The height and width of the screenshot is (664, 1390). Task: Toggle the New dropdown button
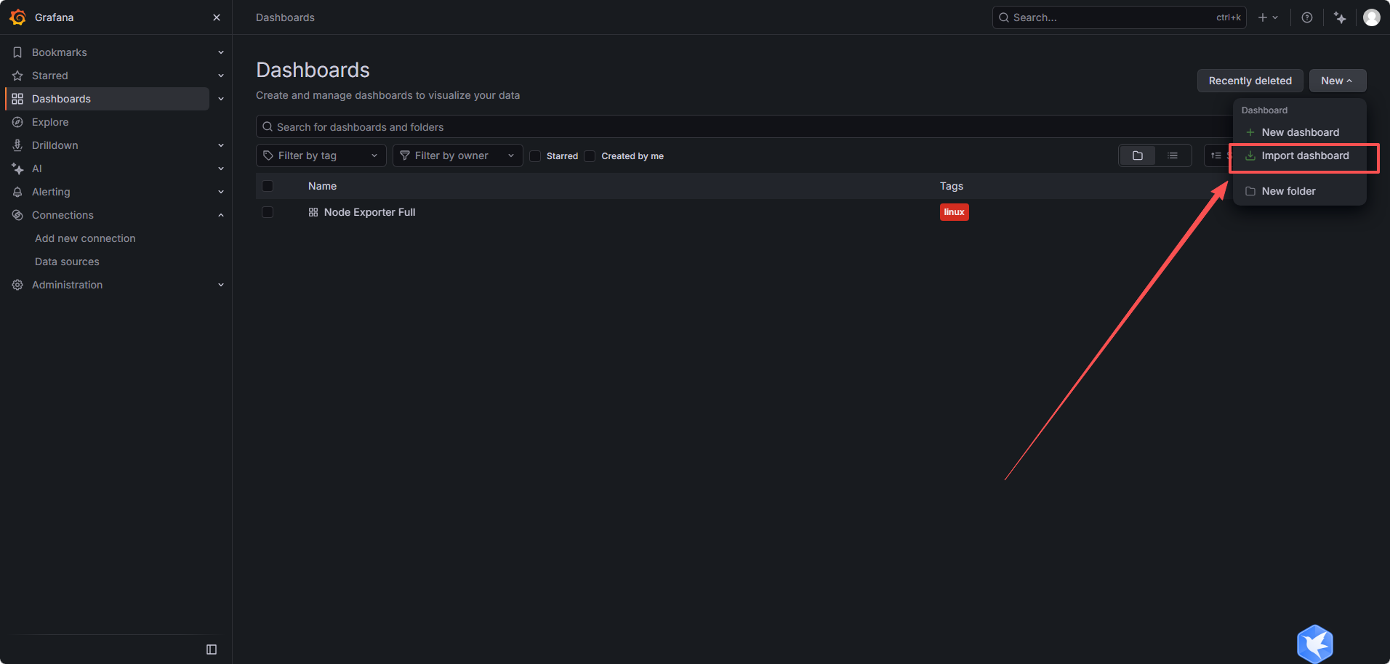pyautogui.click(x=1337, y=81)
